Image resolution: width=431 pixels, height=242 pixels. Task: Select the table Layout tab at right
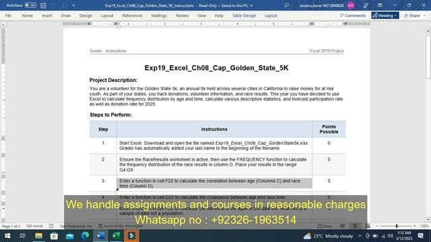tap(271, 15)
